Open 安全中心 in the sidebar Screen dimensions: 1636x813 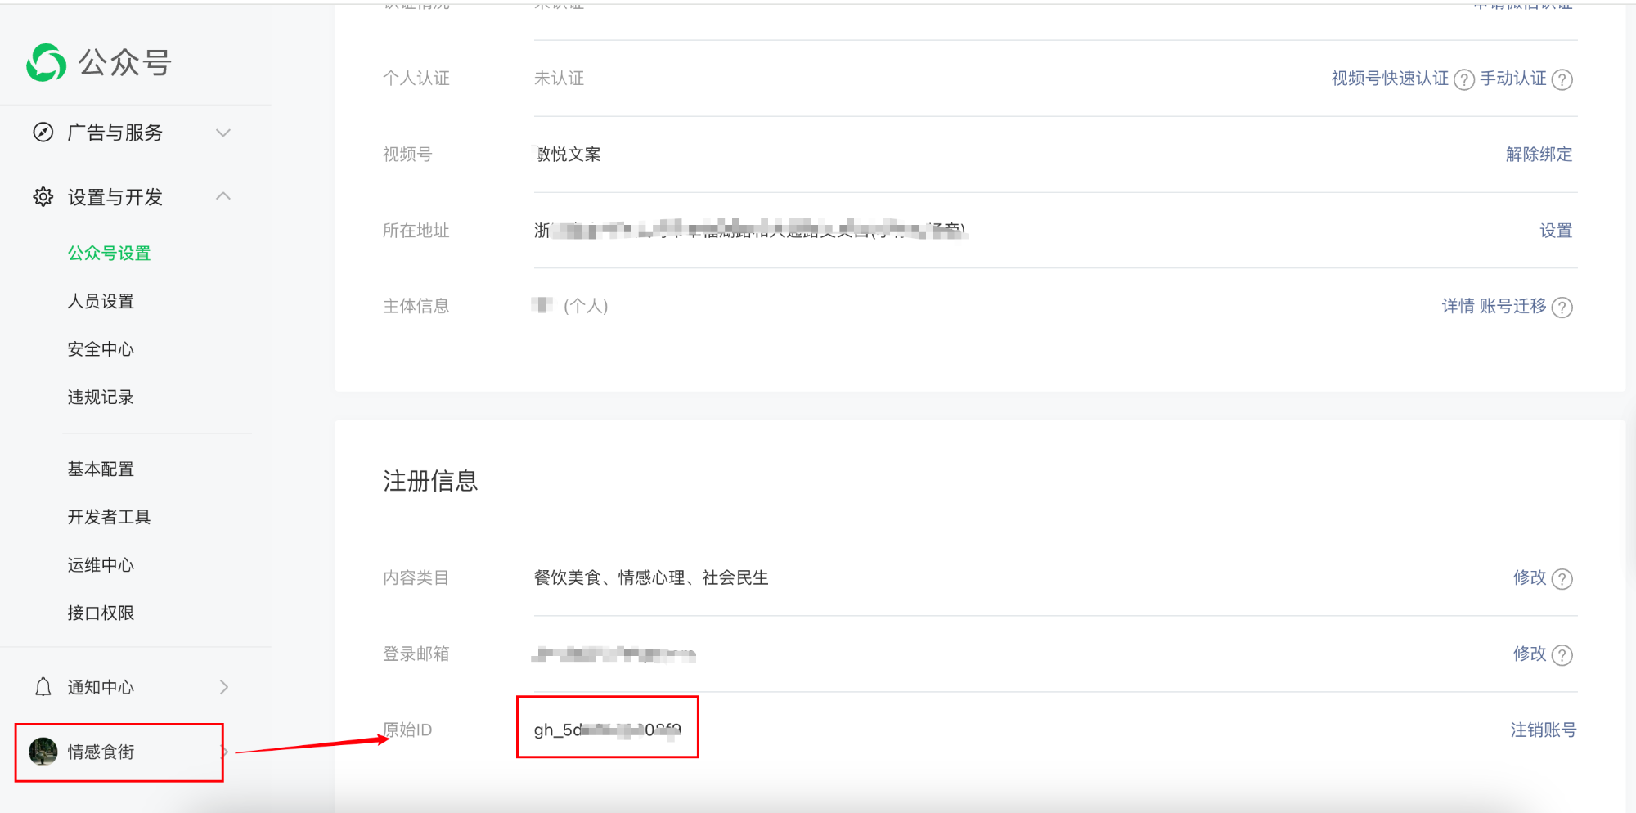click(x=101, y=349)
